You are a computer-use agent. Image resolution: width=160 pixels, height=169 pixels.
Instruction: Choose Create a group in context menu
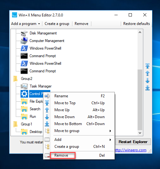(x=79, y=147)
